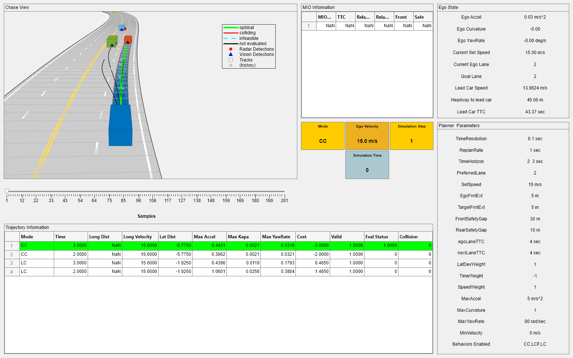Select the green vehicle cube on the road
The image size is (573, 358).
point(112,41)
